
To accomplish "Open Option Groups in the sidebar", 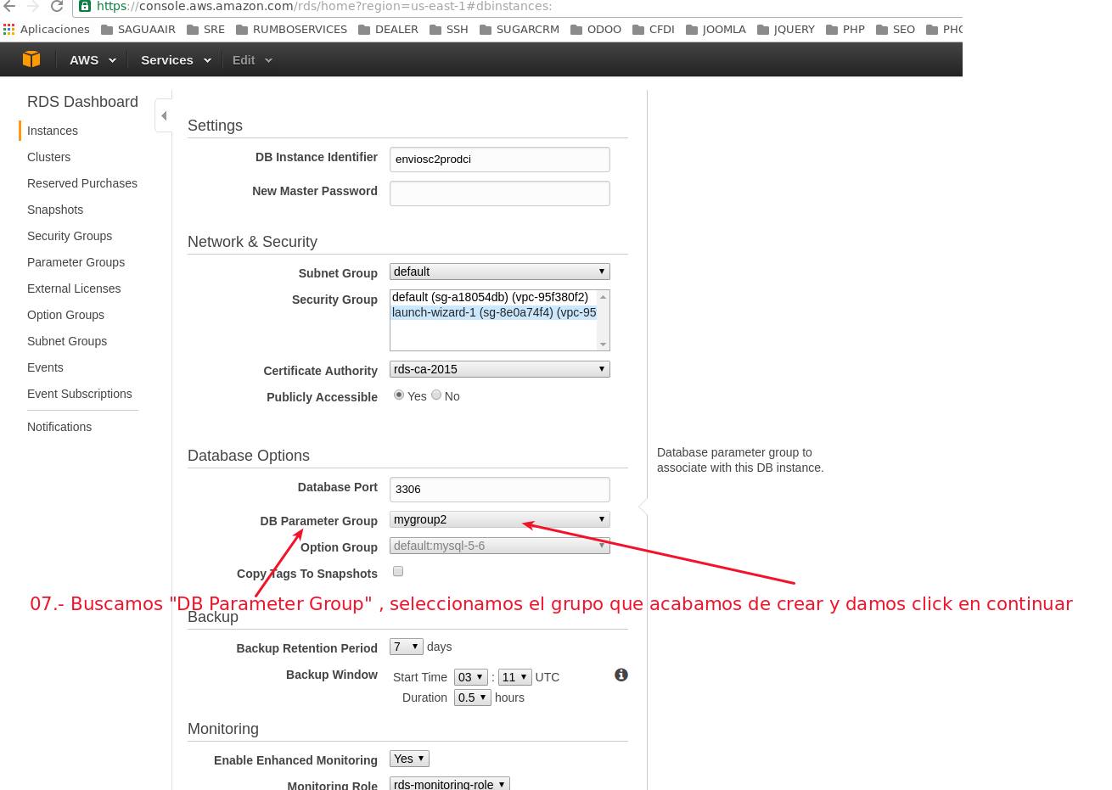I will [66, 315].
